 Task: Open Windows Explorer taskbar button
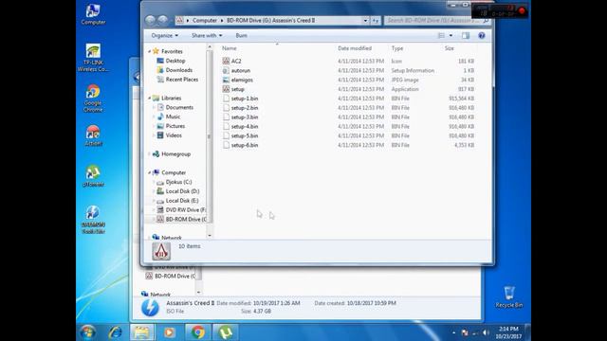pos(141,332)
